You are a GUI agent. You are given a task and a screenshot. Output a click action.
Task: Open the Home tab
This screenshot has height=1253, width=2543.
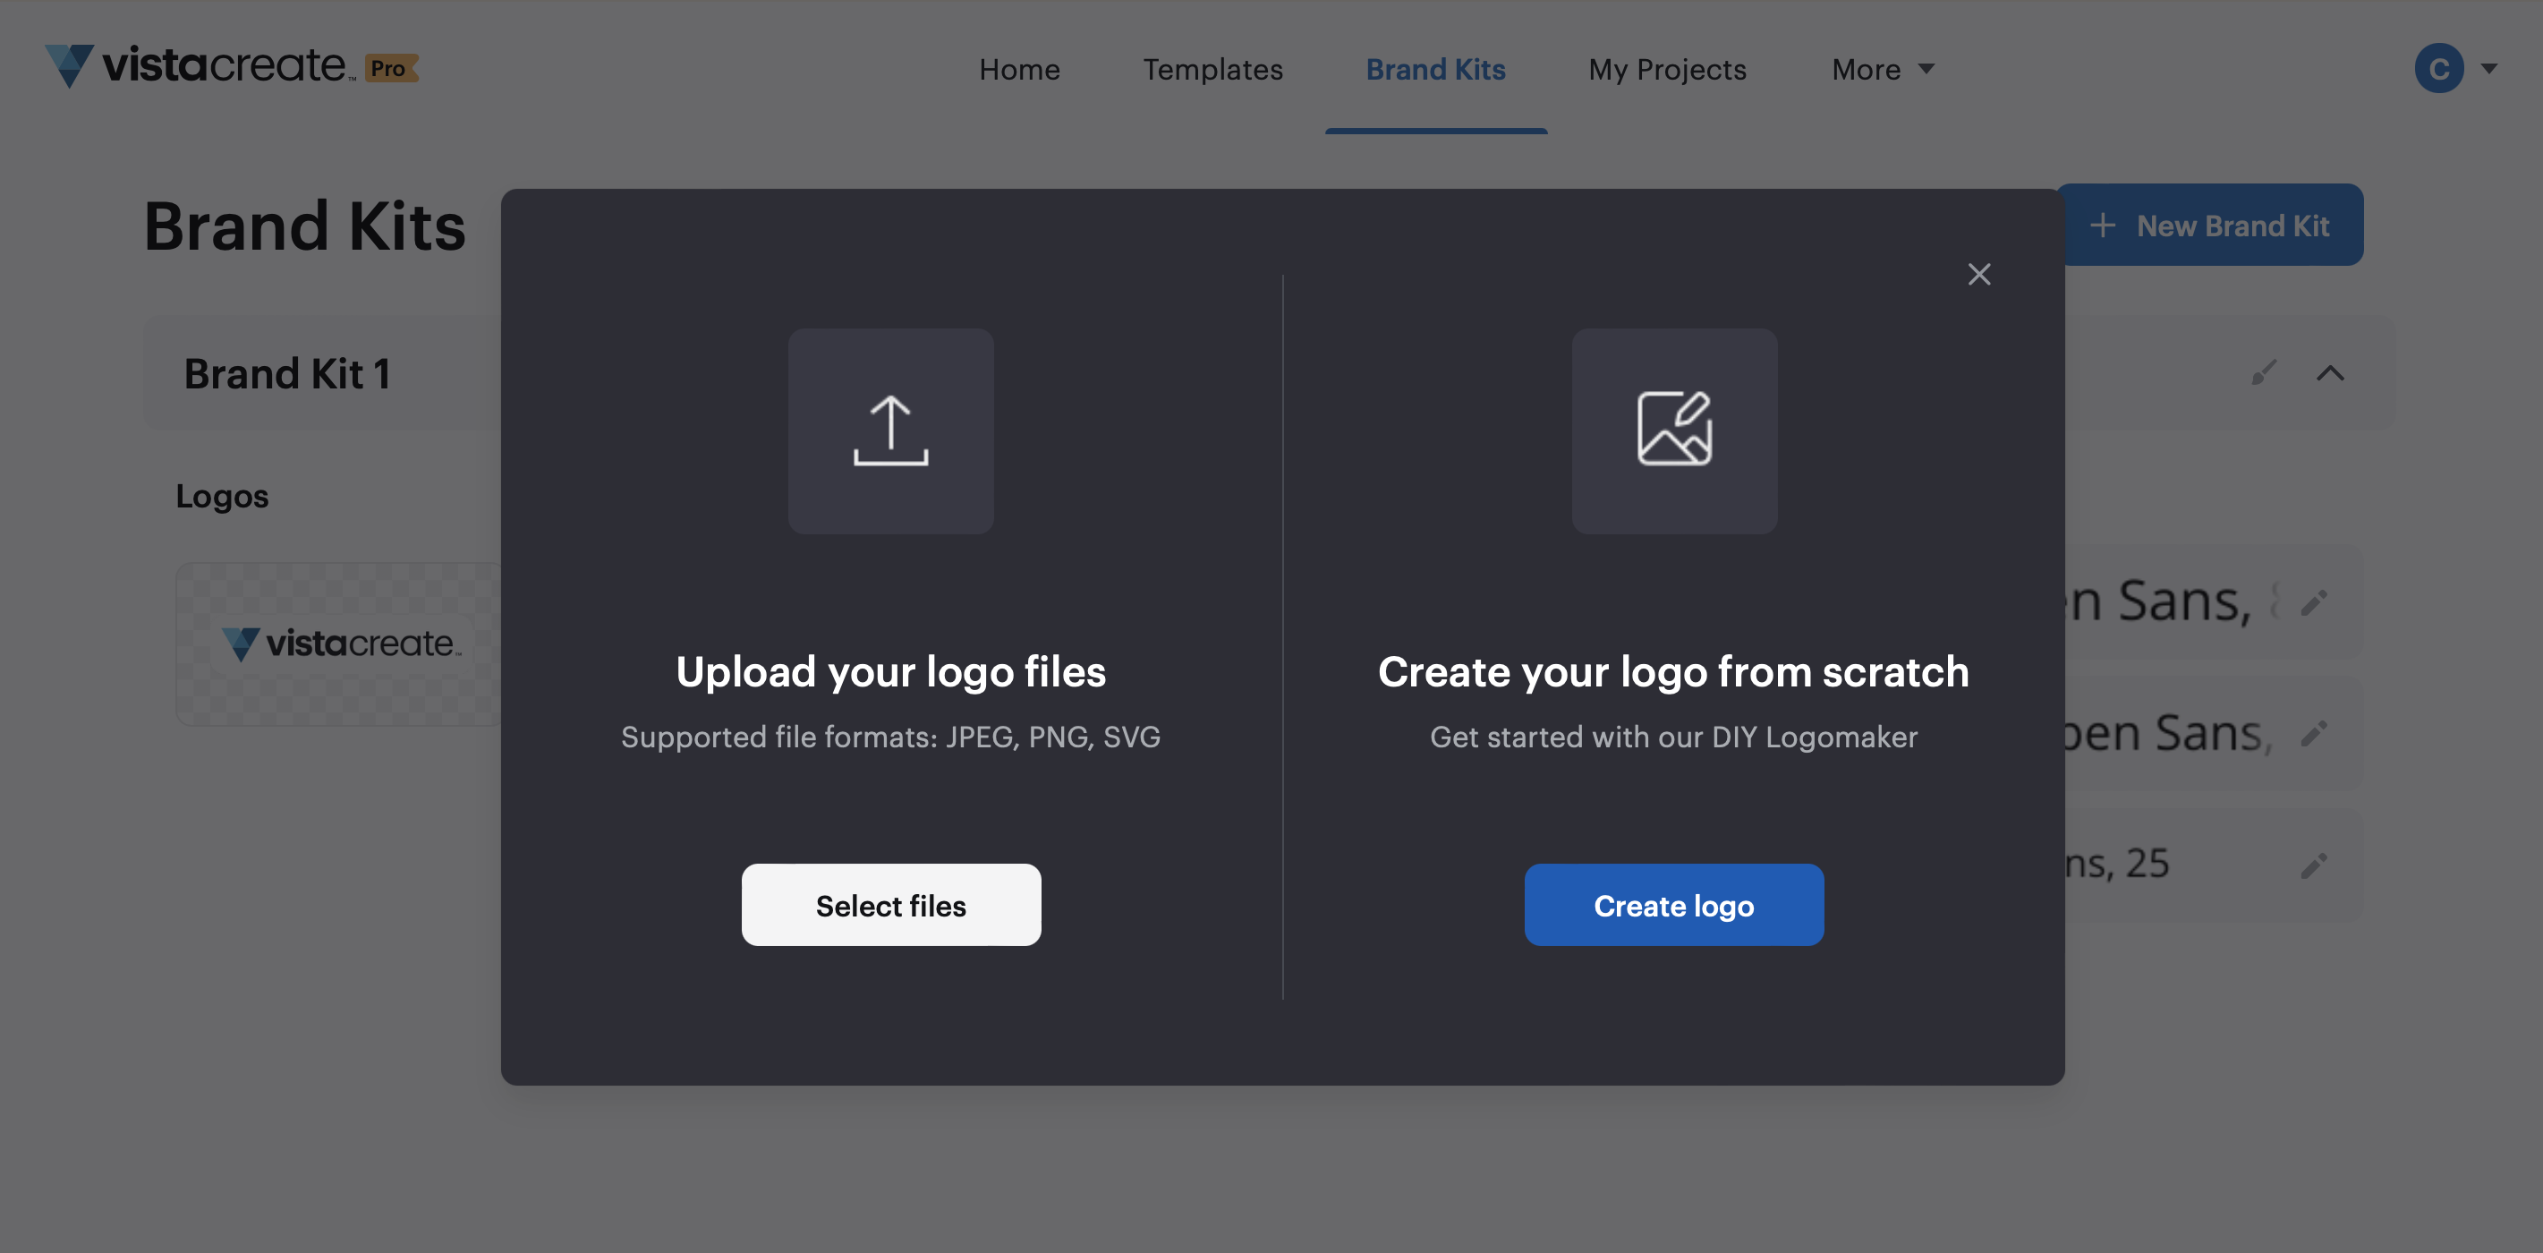click(1019, 69)
